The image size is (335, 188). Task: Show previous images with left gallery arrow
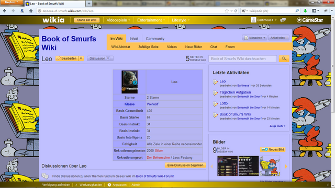[212, 167]
